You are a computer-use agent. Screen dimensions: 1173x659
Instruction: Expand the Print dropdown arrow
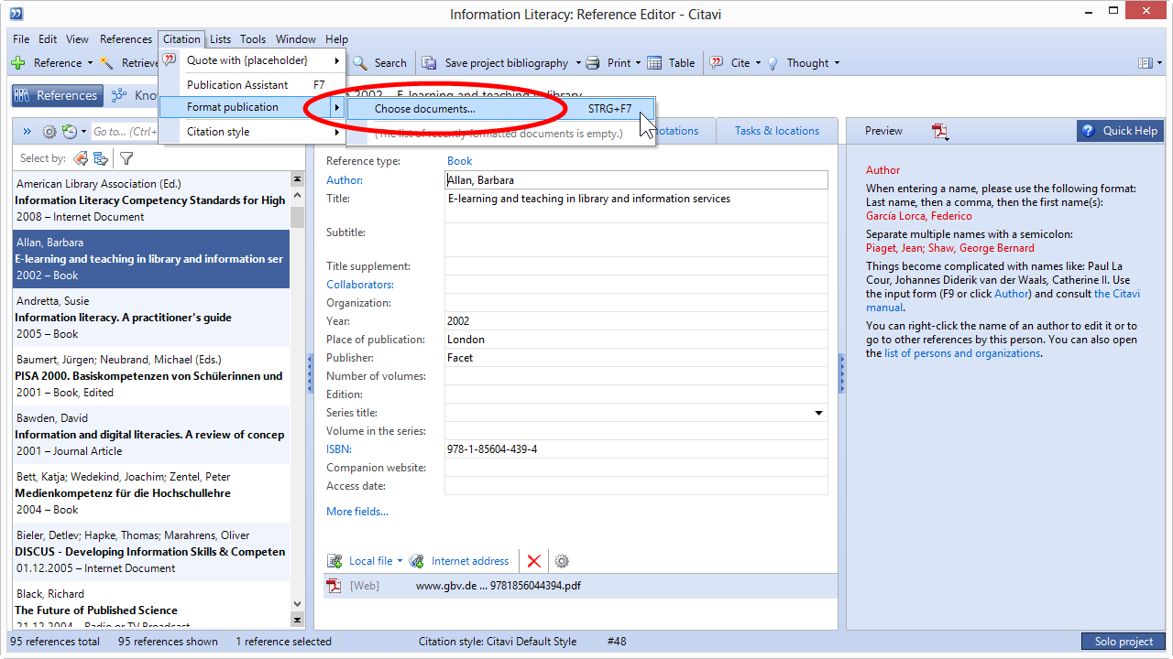pyautogui.click(x=638, y=63)
